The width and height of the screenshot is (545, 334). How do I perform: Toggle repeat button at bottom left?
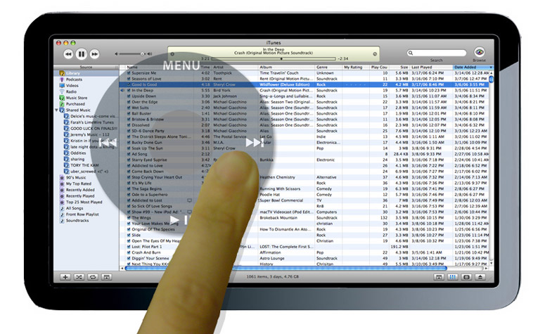93,277
